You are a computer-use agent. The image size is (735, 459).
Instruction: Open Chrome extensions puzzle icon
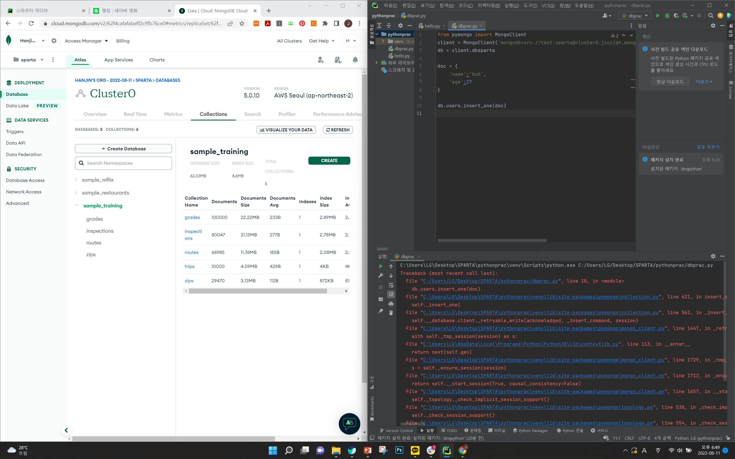pos(325,23)
